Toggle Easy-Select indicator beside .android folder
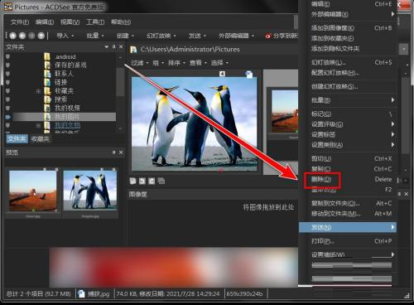The width and height of the screenshot is (414, 305). pyautogui.click(x=7, y=56)
